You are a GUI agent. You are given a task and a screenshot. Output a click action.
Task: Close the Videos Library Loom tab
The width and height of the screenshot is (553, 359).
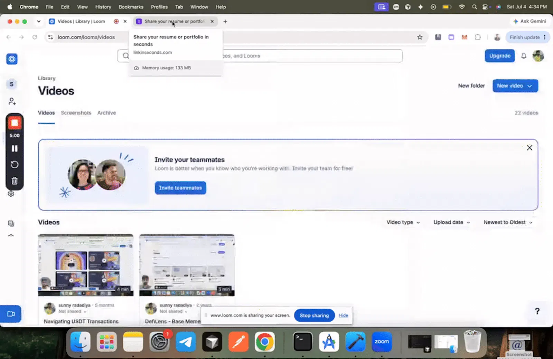click(x=125, y=21)
